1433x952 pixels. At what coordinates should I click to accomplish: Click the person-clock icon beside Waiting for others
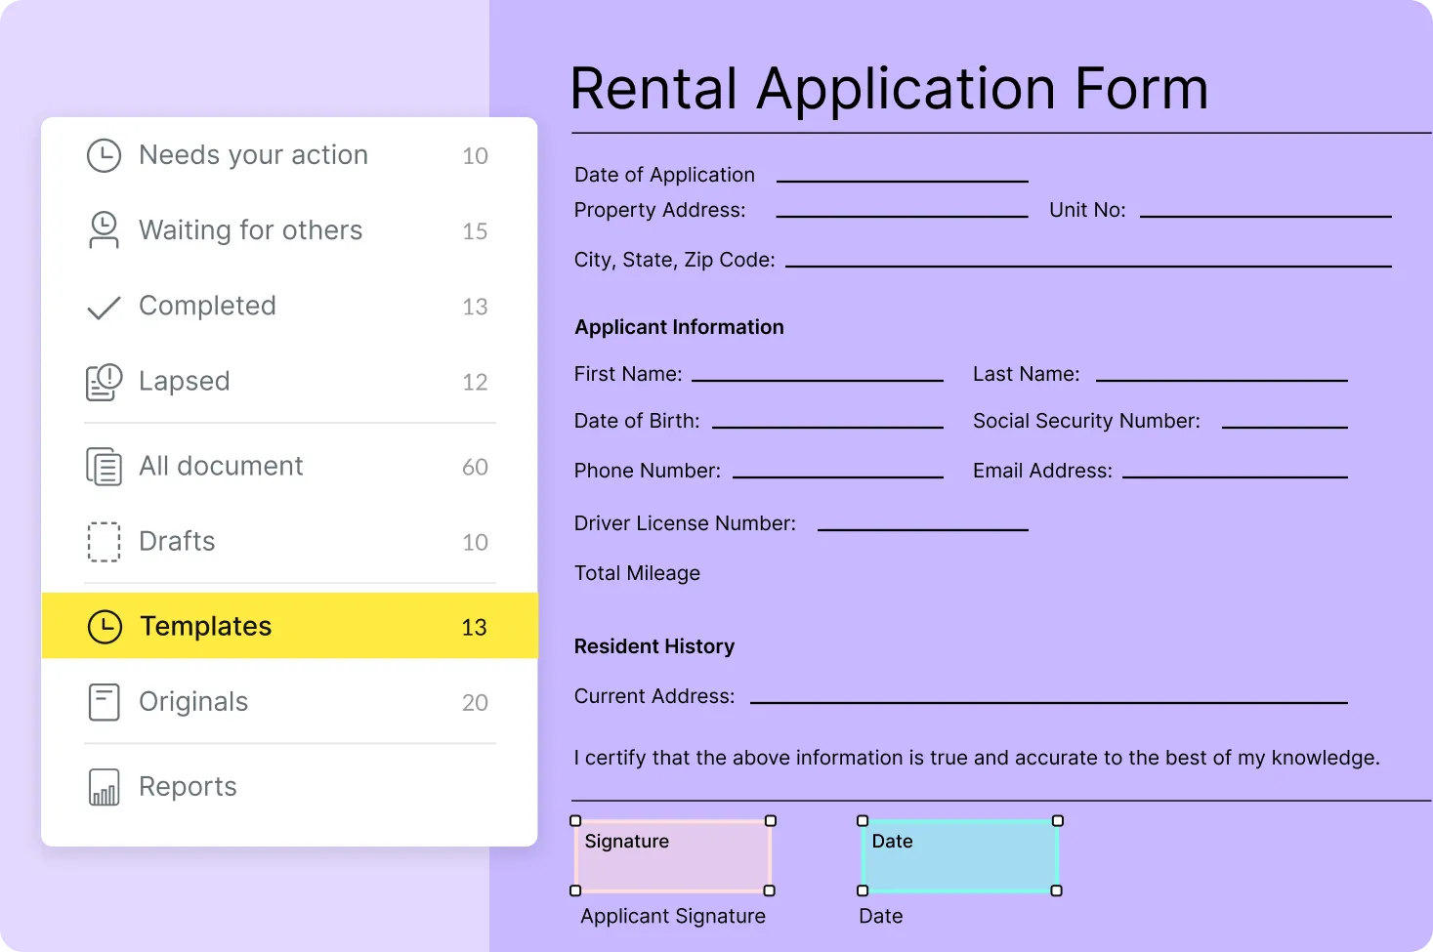[104, 230]
